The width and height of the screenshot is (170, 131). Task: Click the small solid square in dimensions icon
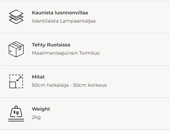pyautogui.click(x=13, y=85)
